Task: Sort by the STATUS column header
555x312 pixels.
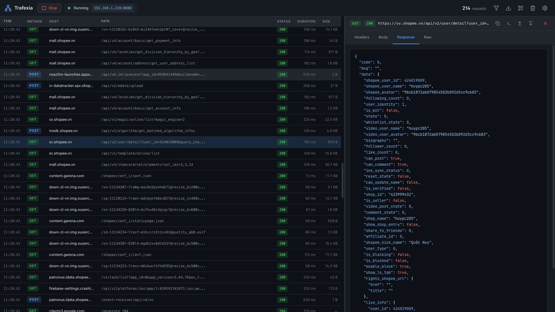Action: 284,21
